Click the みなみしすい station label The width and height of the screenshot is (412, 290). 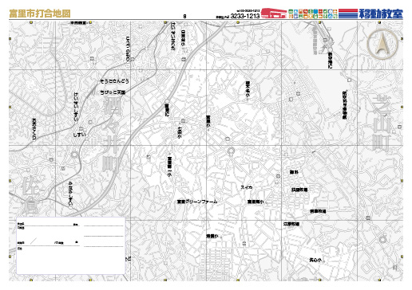[70, 194]
